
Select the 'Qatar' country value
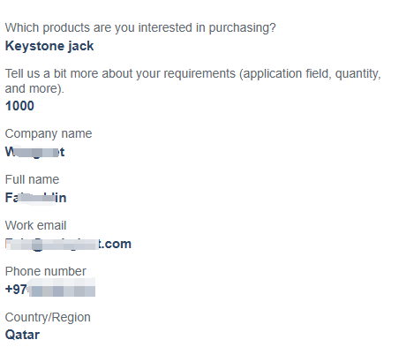(22, 335)
